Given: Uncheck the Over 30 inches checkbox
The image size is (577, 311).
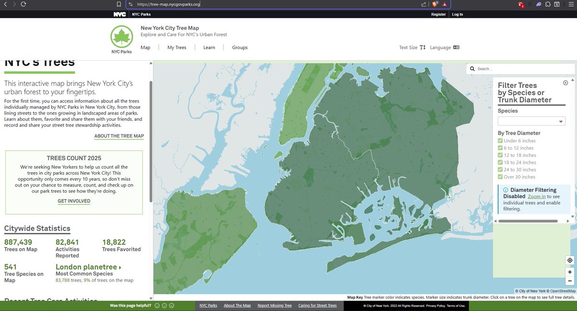Looking at the screenshot, I should tap(500, 177).
